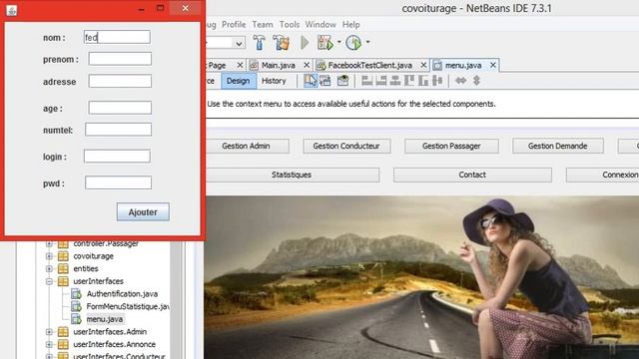The height and width of the screenshot is (359, 639).
Task: Focus the prenom text field
Action: pyautogui.click(x=120, y=59)
